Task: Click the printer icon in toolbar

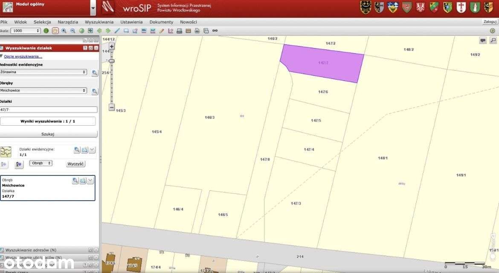Action: point(197,31)
